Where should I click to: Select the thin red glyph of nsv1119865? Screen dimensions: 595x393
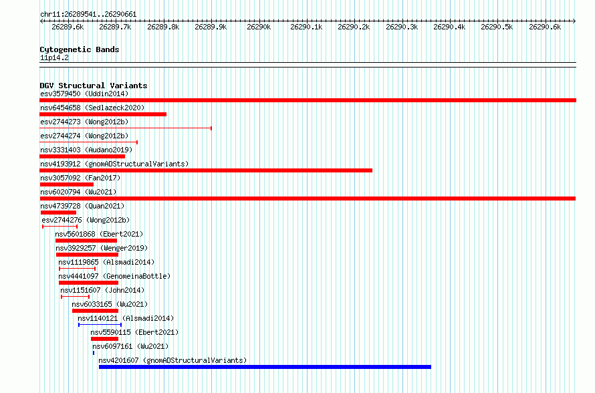coord(78,269)
